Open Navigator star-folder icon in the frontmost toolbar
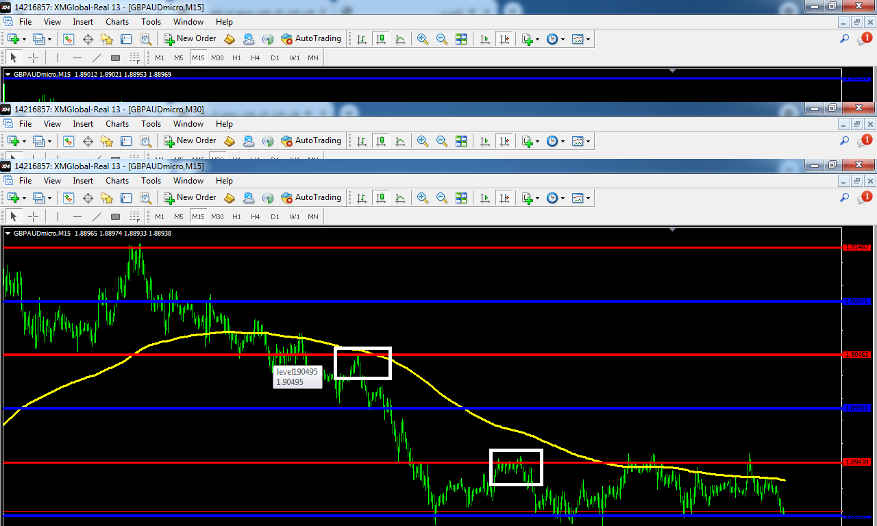This screenshot has width=877, height=526. click(107, 197)
